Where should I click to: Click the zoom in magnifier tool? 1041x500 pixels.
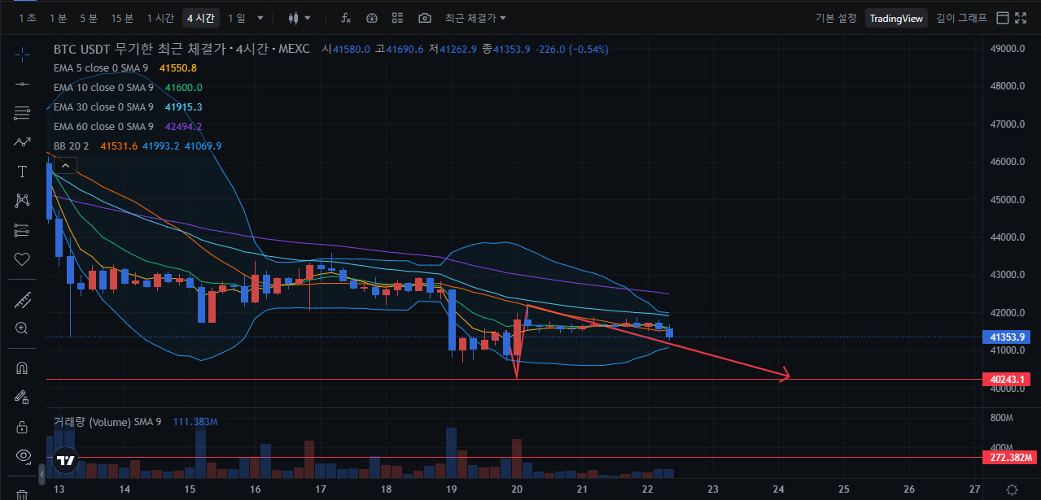click(22, 328)
